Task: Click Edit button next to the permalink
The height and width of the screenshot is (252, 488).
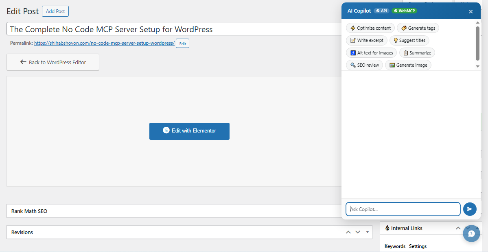Action: click(183, 43)
